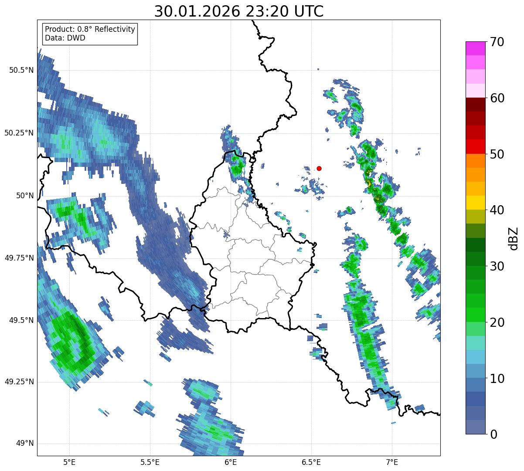Viewport: 524px width, 471px height.
Task: Click the 50.5°N latitude label
Action: (21, 71)
